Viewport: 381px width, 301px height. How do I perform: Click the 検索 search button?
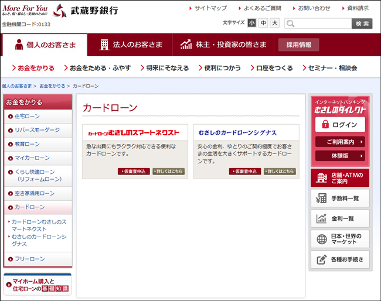(362, 23)
